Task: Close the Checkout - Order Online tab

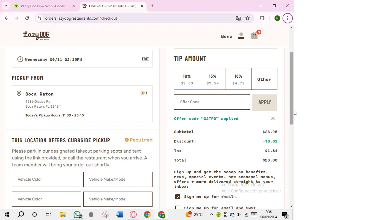Action: (142, 6)
